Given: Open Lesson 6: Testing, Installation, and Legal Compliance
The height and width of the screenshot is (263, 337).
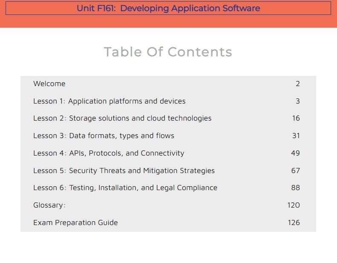Looking at the screenshot, I should click(125, 188).
